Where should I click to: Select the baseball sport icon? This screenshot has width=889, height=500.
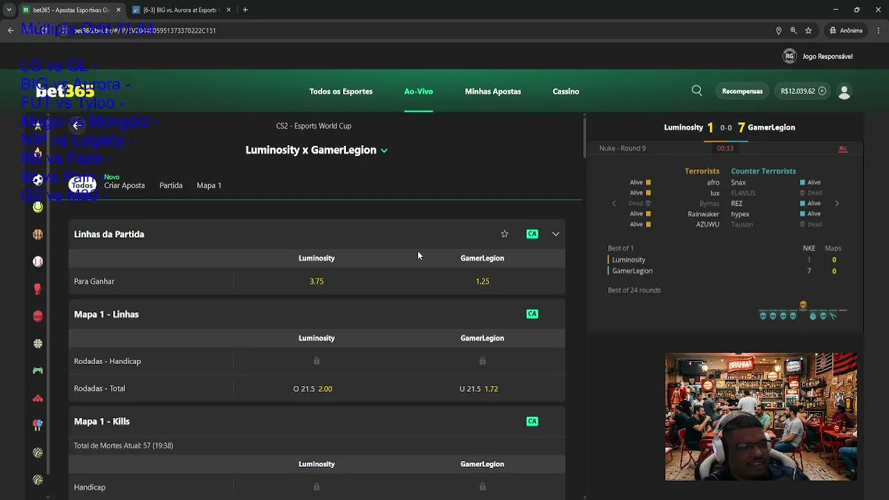coord(38,261)
